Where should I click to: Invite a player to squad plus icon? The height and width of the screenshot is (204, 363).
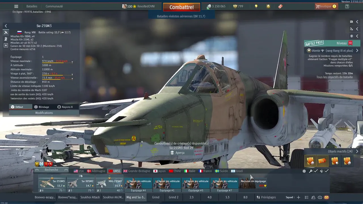(x=298, y=197)
